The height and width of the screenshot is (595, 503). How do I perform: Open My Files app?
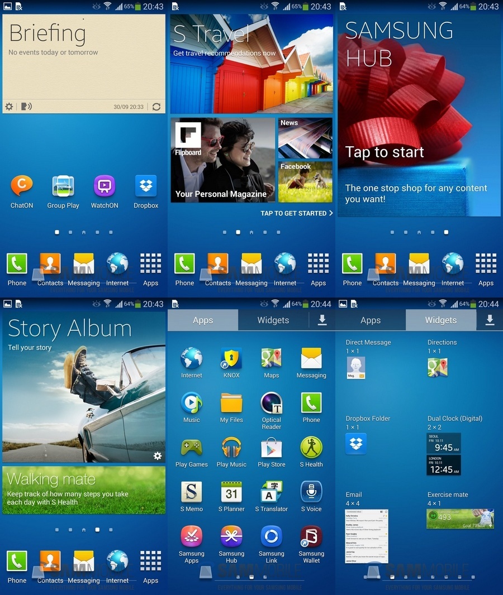click(231, 403)
